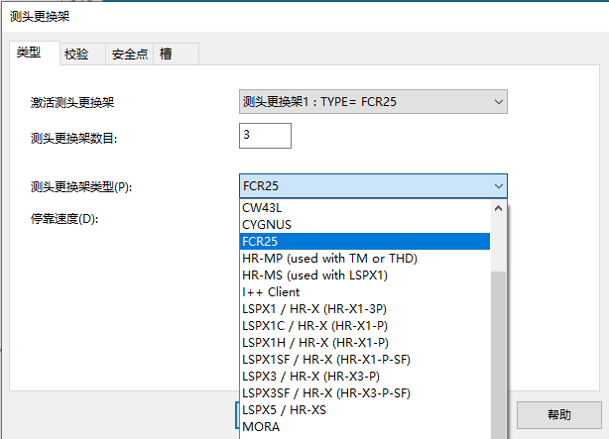Select the 槽 tab
609x439 pixels.
click(166, 55)
